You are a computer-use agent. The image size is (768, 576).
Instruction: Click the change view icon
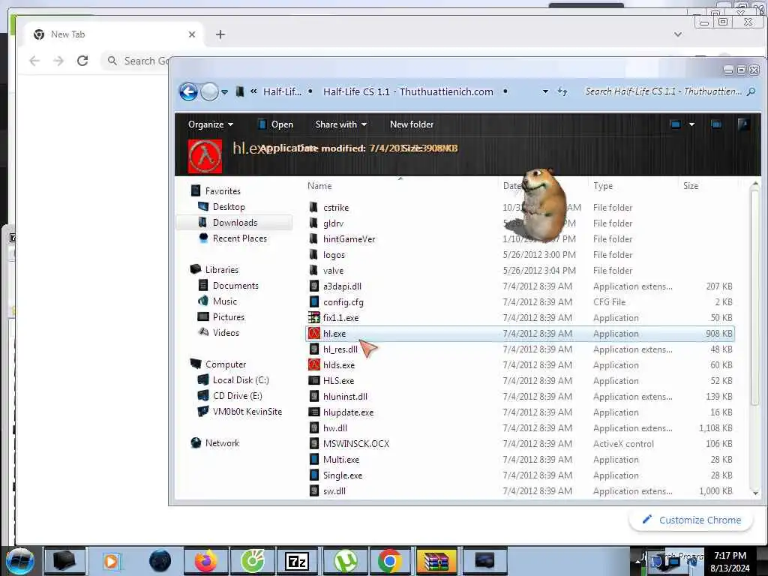pyautogui.click(x=676, y=124)
